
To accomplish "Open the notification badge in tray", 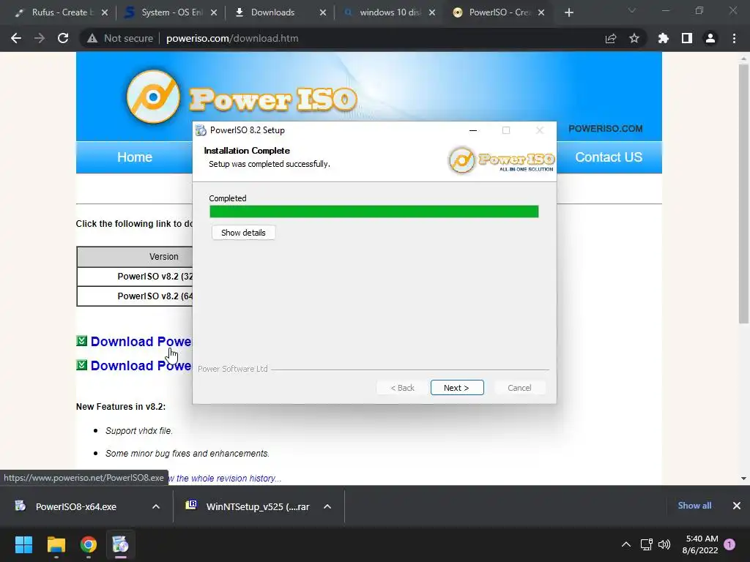I will point(729,544).
